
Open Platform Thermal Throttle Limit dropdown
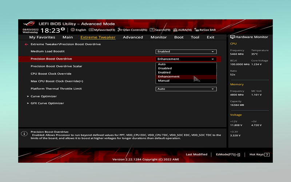[186, 89]
